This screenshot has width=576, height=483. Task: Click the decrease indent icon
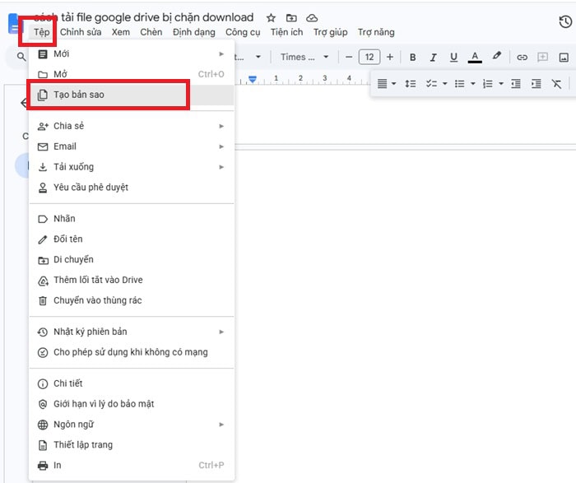(515, 84)
